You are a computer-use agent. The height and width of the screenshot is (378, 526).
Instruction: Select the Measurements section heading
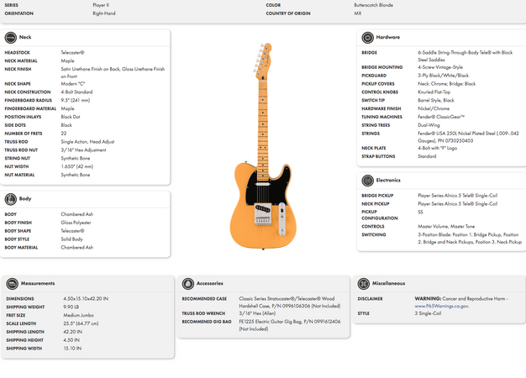click(x=38, y=283)
